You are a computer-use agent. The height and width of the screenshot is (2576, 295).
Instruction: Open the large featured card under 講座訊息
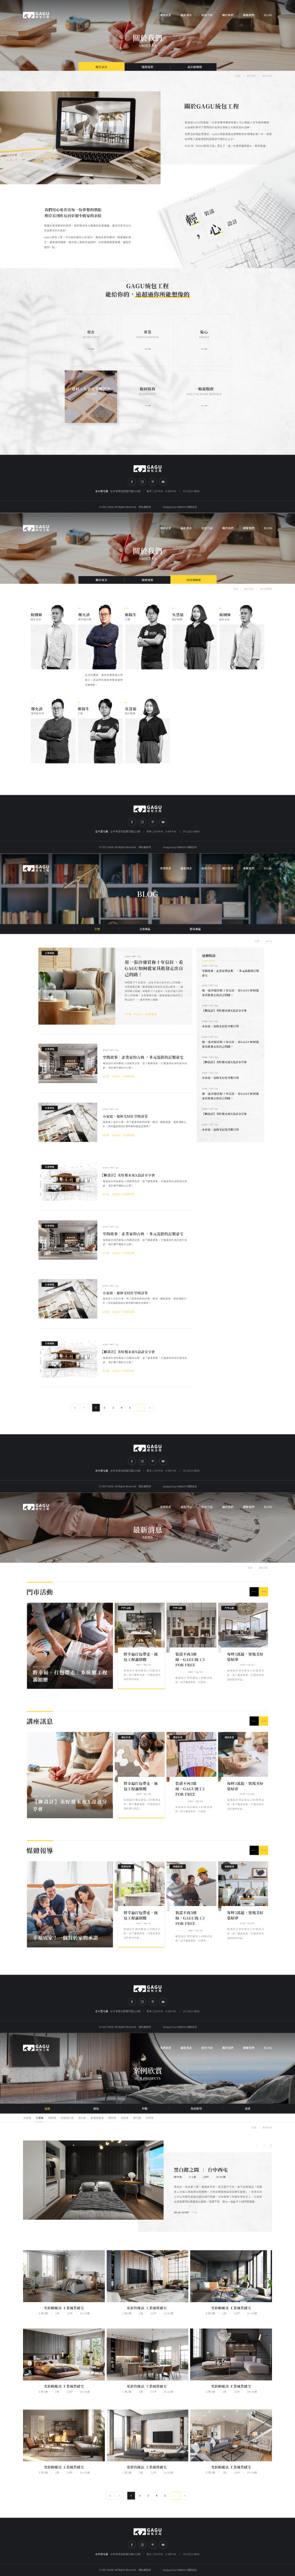[x=69, y=1775]
